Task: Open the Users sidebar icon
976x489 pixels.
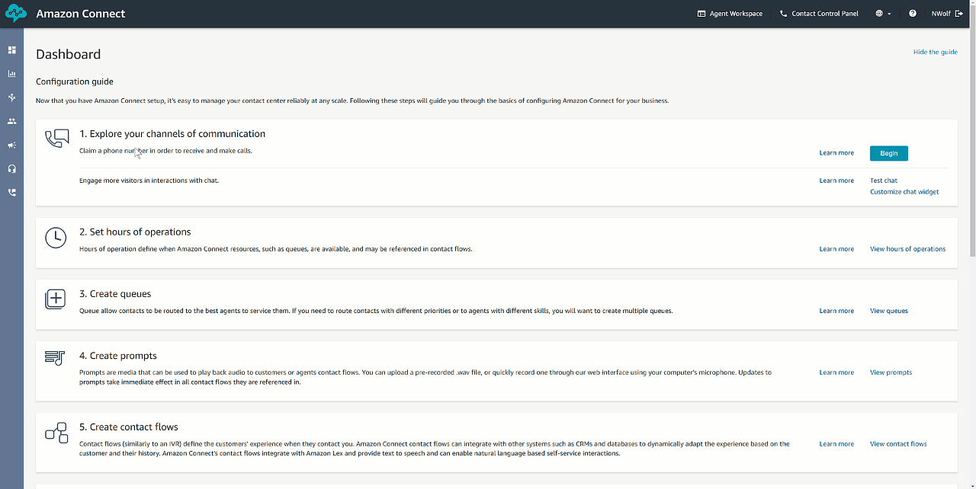Action: 11,121
